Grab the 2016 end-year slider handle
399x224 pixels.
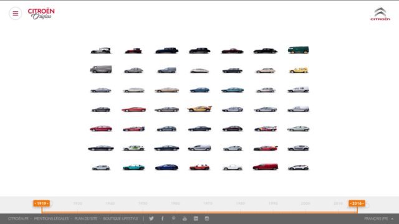[x=357, y=203]
